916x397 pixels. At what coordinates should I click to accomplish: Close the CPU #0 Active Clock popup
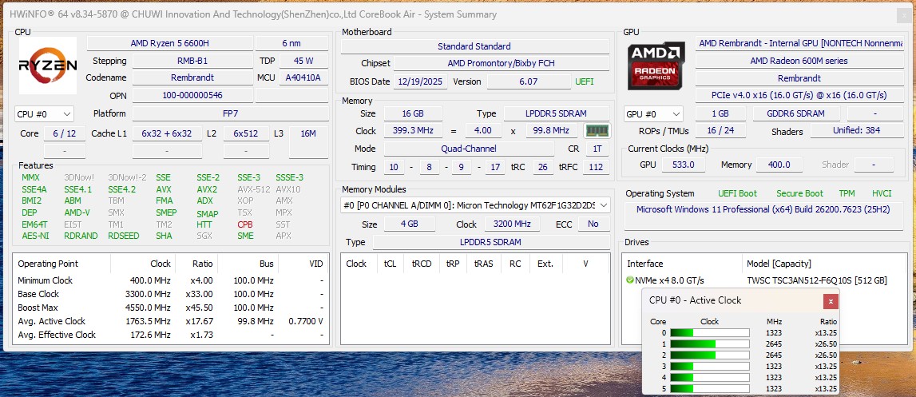point(831,301)
